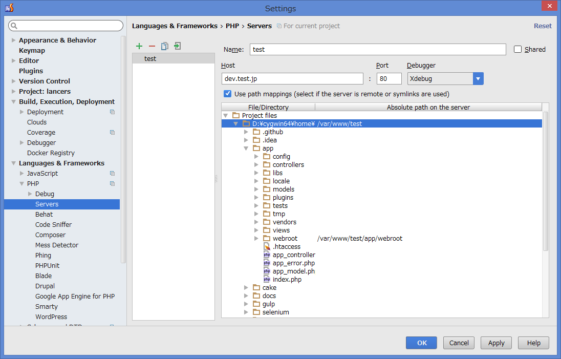Open Keymap settings page
Screen dimensions: 561x359
32,51
